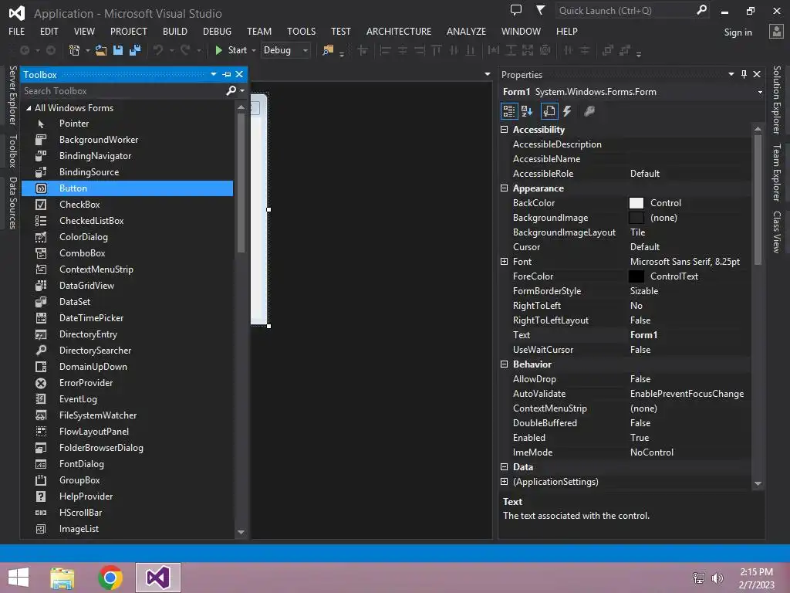Screen dimensions: 790x593
Task: Open File Explorer from the taskbar
Action: 62,578
